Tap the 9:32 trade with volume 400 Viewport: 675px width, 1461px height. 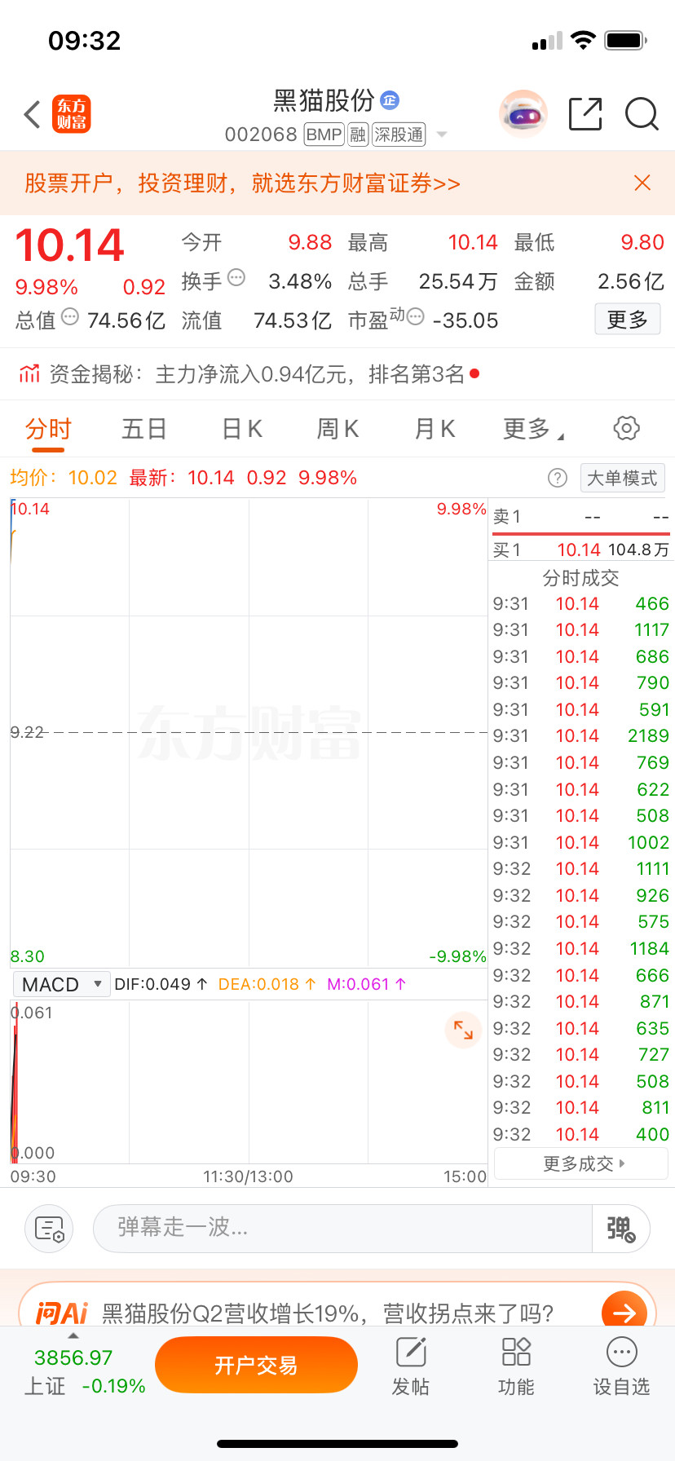(x=580, y=1134)
